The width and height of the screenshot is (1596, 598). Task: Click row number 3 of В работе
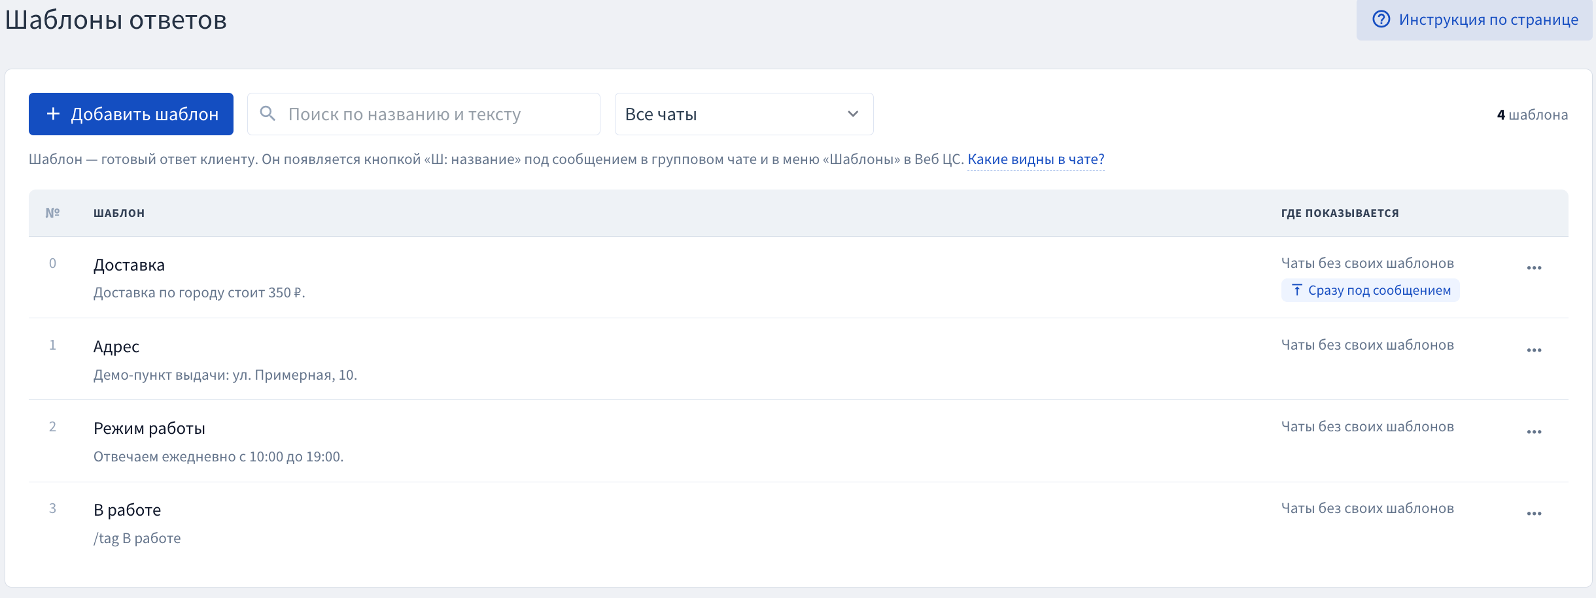52,508
